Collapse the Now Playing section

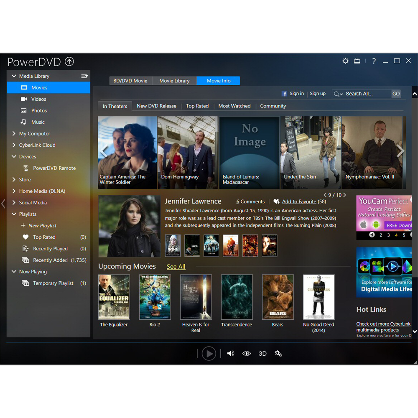pos(14,271)
